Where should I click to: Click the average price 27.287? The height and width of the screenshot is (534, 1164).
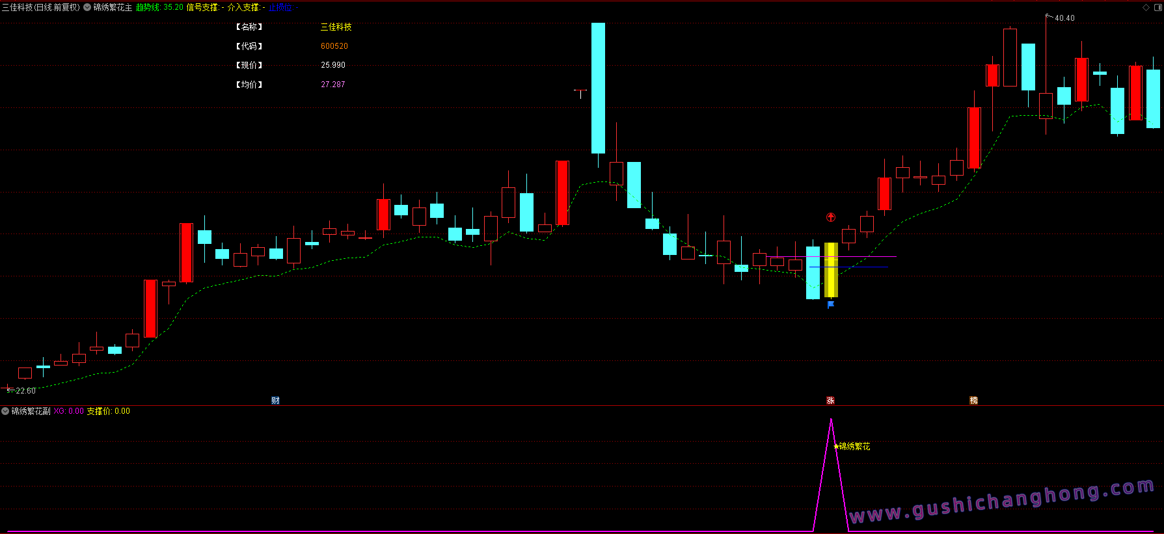pos(333,85)
